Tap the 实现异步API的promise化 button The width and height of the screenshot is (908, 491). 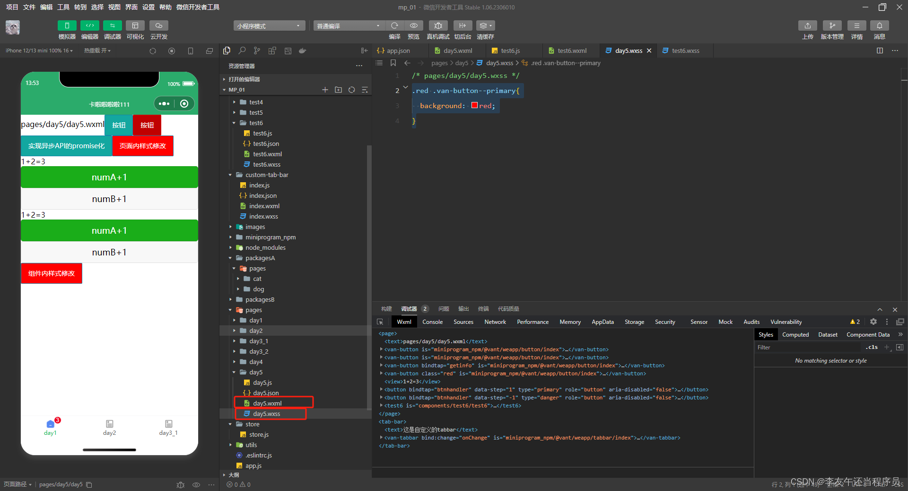point(66,146)
